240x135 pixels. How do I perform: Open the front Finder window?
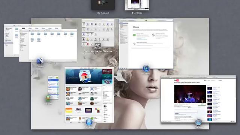pyautogui.click(x=48, y=45)
